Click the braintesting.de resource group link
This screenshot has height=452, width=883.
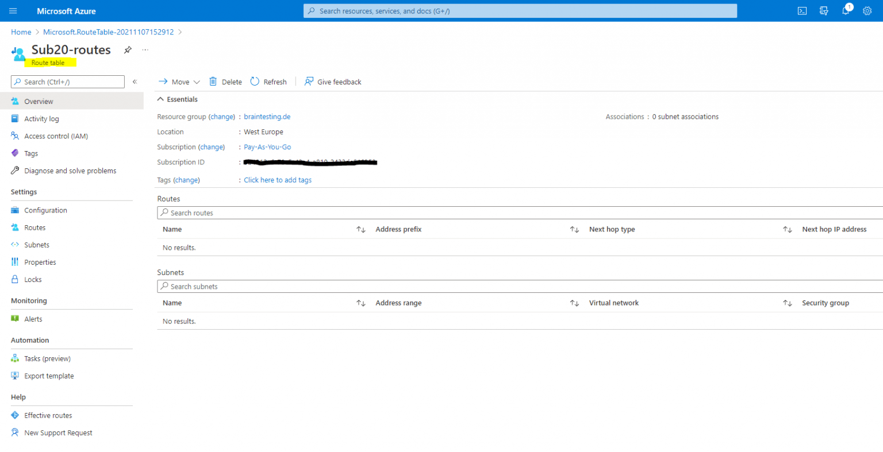click(267, 116)
